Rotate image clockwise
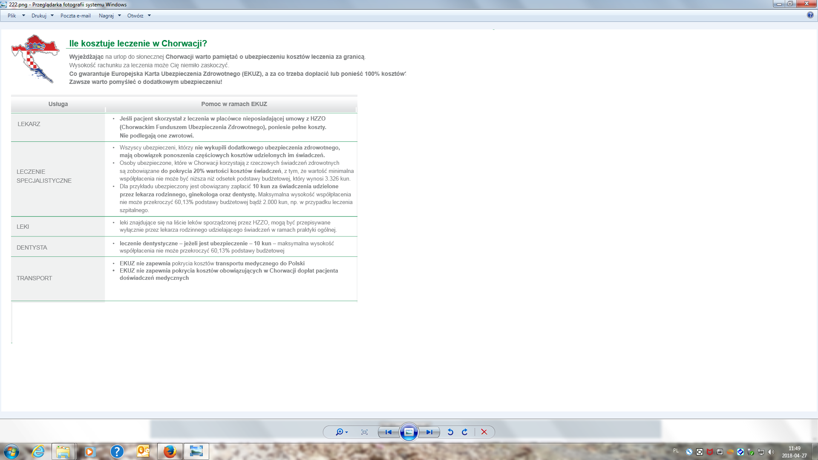 465,432
